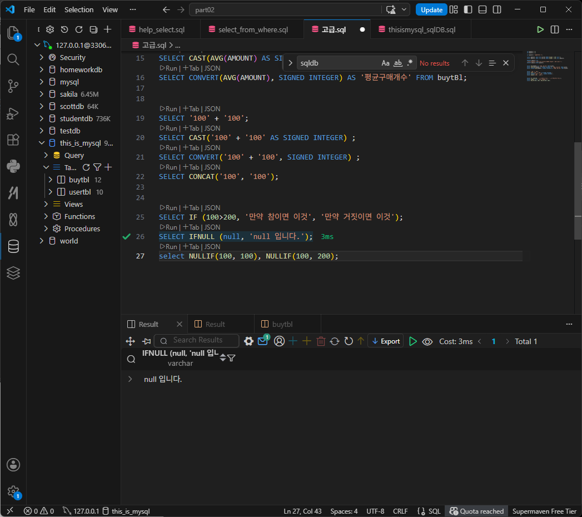Open the Explorer view in activity bar
The image size is (582, 517).
pos(13,33)
